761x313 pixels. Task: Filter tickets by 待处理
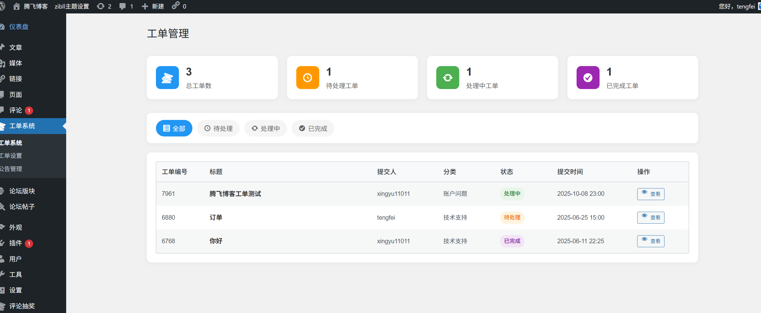coord(218,128)
